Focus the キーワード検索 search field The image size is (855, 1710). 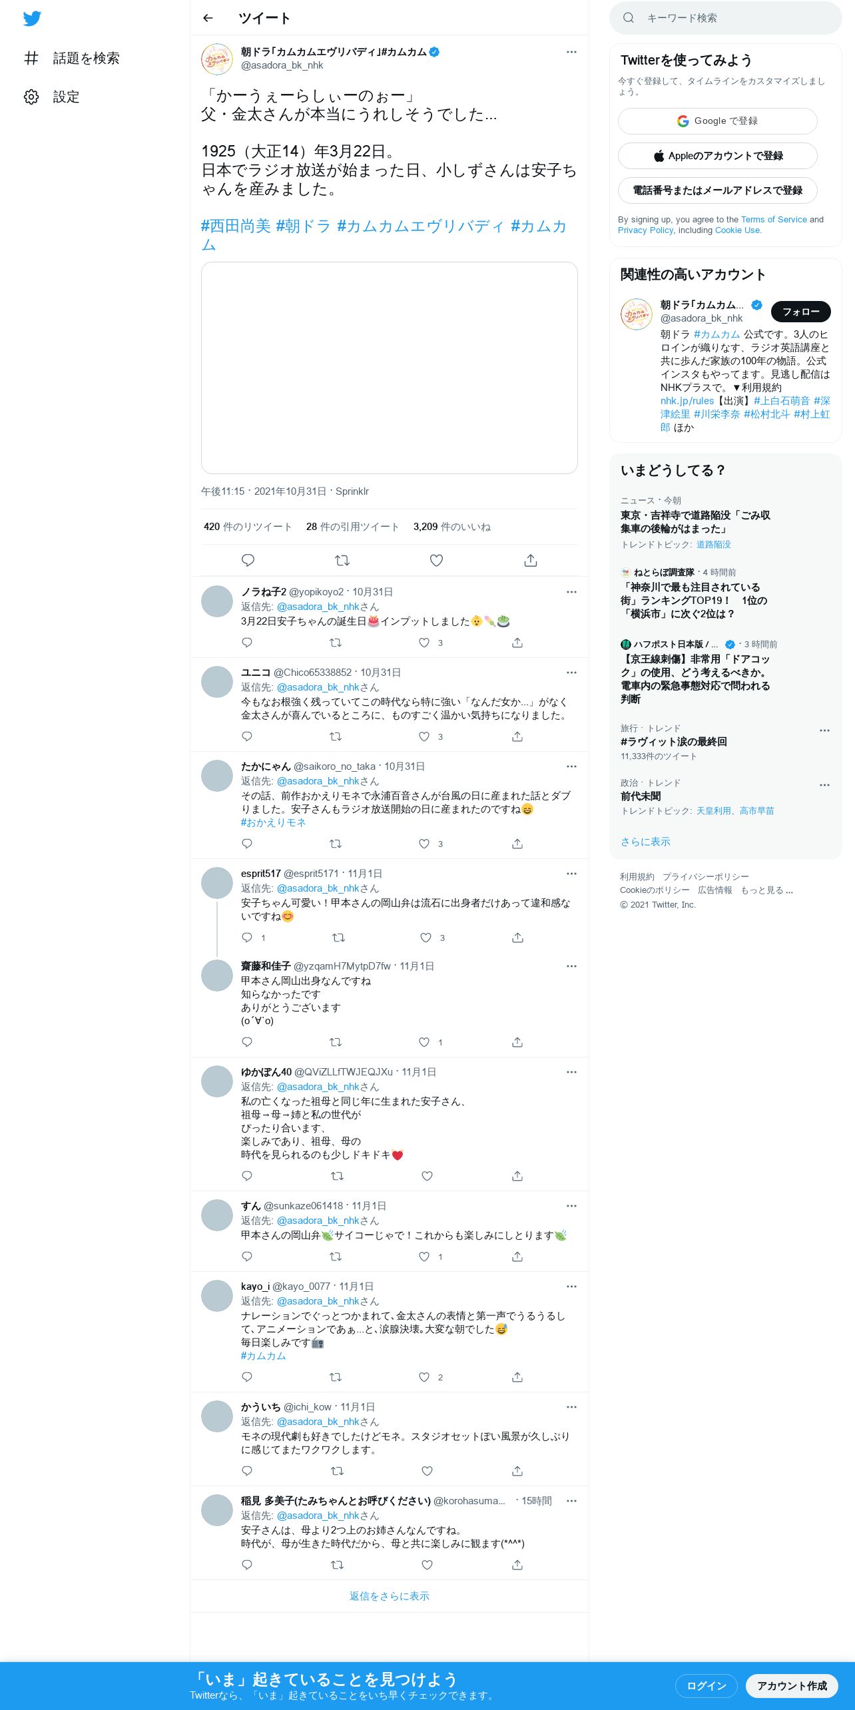pyautogui.click(x=726, y=18)
